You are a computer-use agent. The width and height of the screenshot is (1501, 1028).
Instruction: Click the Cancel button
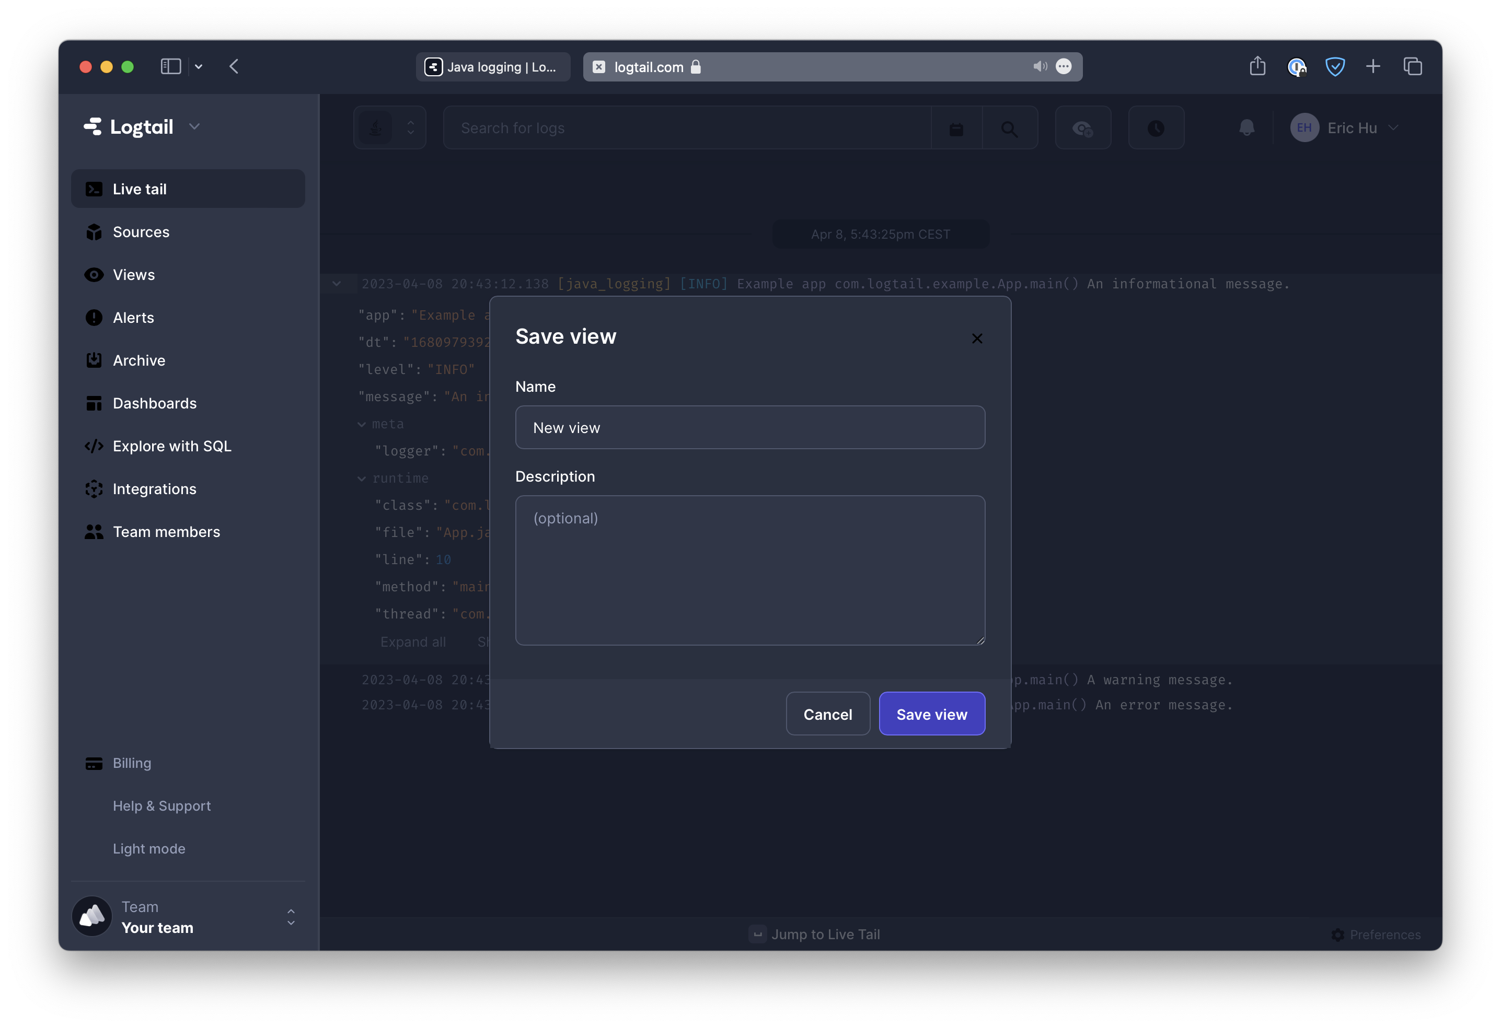point(827,714)
